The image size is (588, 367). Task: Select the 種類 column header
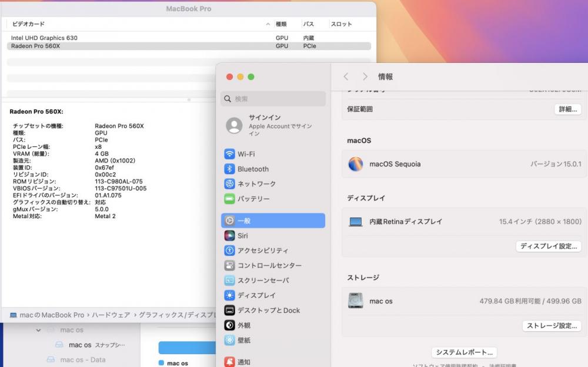point(281,24)
